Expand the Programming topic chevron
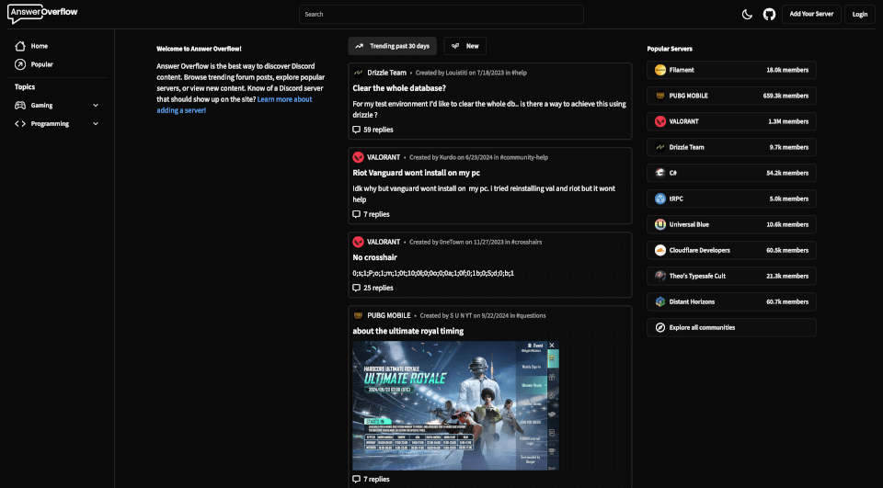The width and height of the screenshot is (883, 488). [95, 124]
